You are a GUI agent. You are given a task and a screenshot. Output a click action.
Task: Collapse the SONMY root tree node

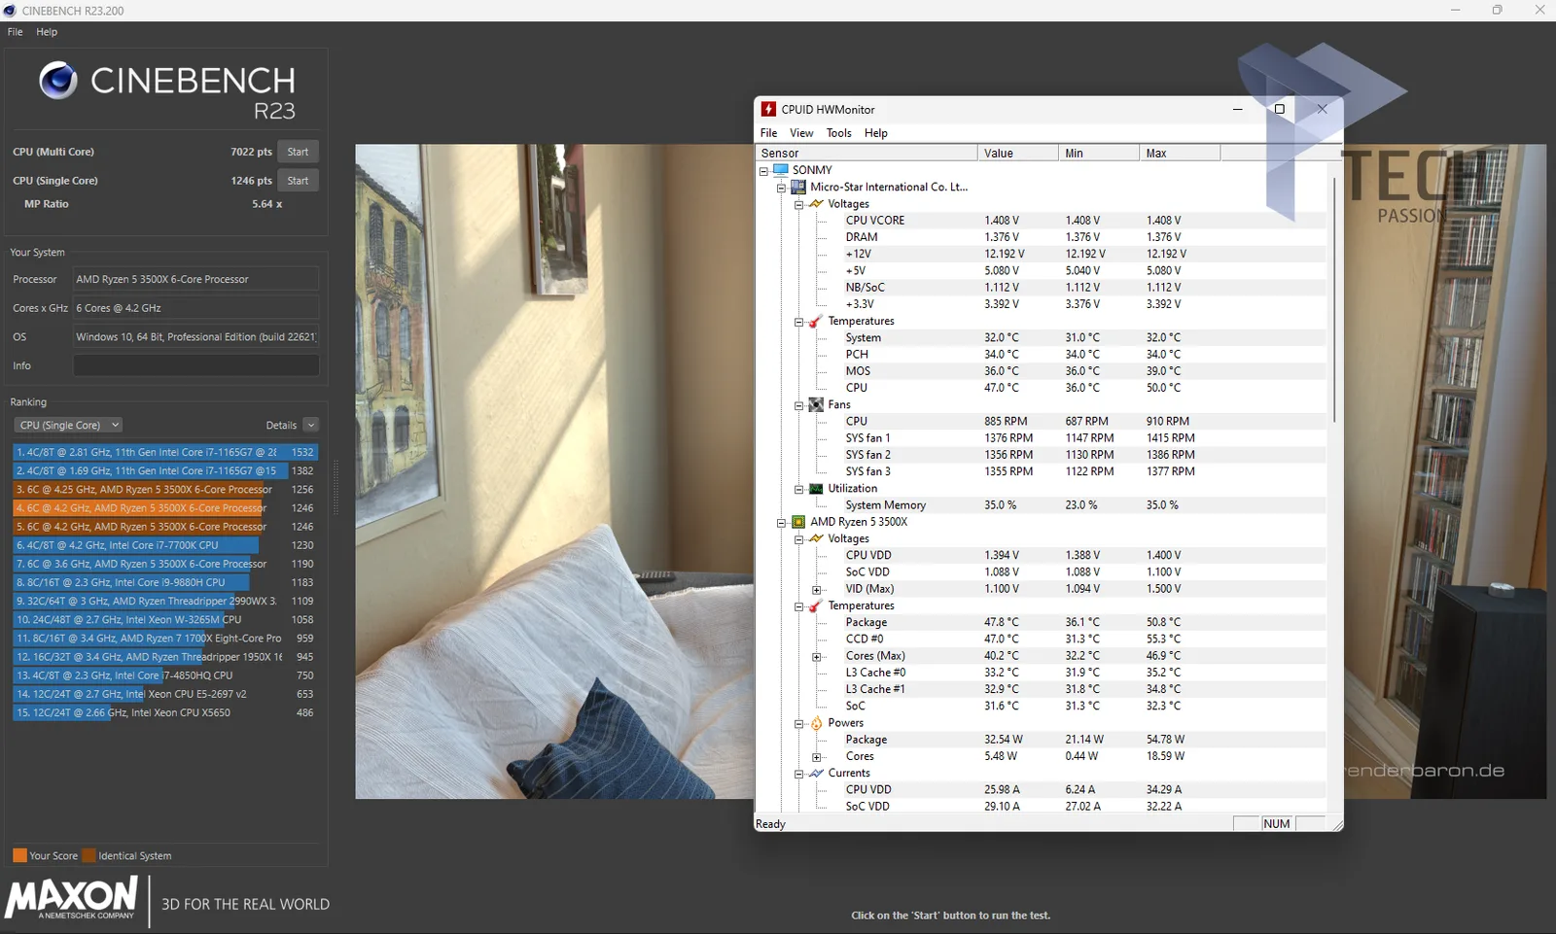point(763,171)
